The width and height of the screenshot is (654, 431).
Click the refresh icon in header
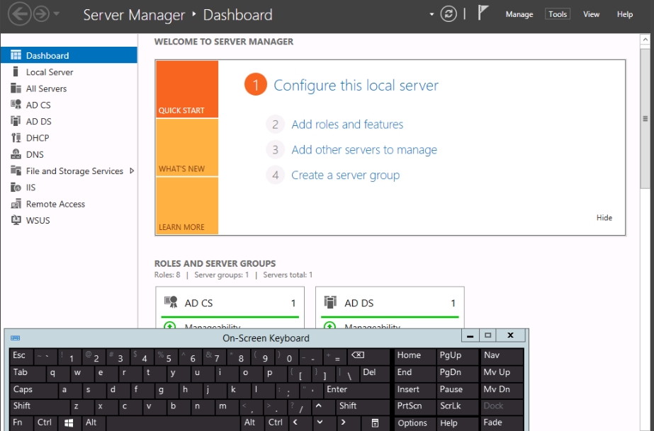click(449, 14)
